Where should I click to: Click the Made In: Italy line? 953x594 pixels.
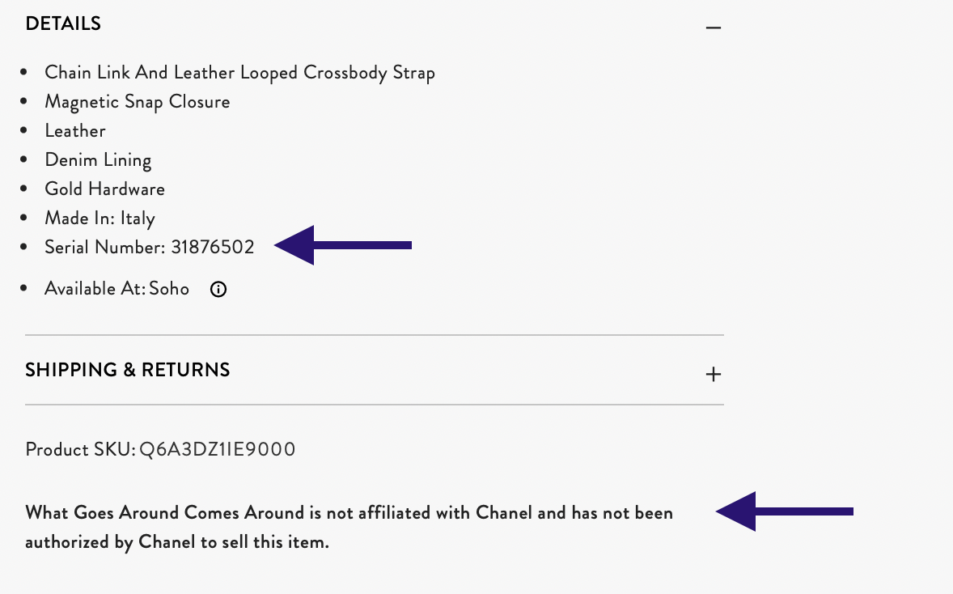click(100, 219)
